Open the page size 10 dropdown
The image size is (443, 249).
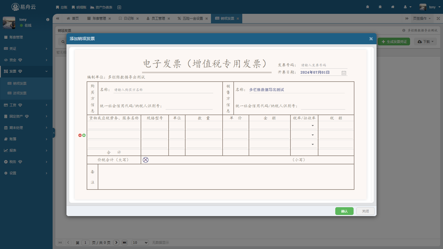tap(140, 243)
